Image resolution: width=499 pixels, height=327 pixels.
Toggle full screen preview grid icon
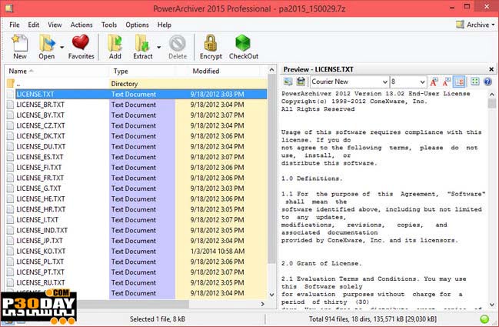475,82
